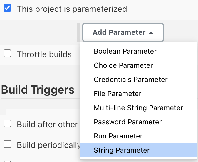Enable Build periodically checkbox

point(7,144)
